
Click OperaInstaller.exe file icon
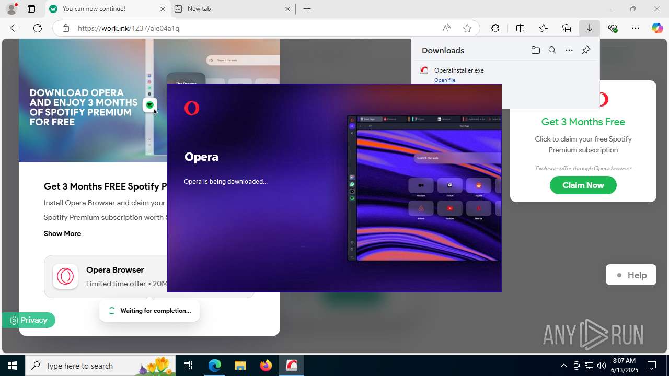pyautogui.click(x=424, y=70)
